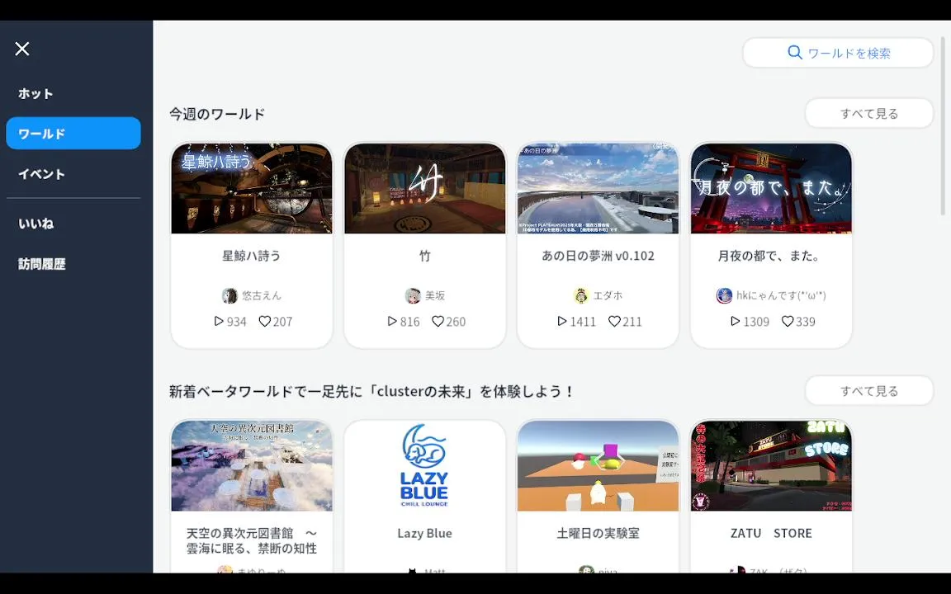
Task: Close the side menu with the X icon
Action: 22,49
